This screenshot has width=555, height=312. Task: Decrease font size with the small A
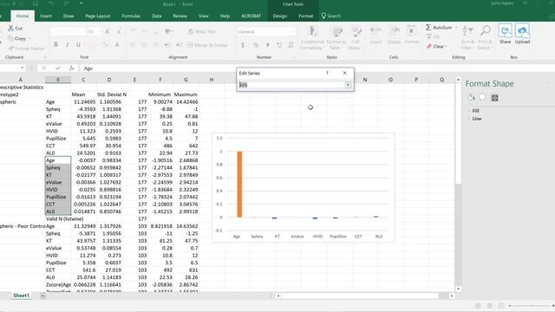[120, 31]
